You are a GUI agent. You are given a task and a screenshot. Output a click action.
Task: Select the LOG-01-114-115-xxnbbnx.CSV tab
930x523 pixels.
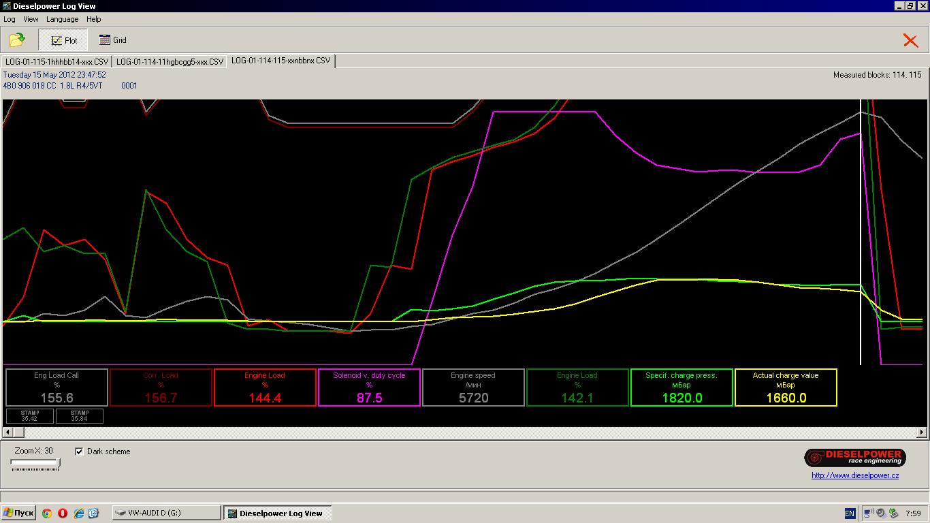coord(281,61)
